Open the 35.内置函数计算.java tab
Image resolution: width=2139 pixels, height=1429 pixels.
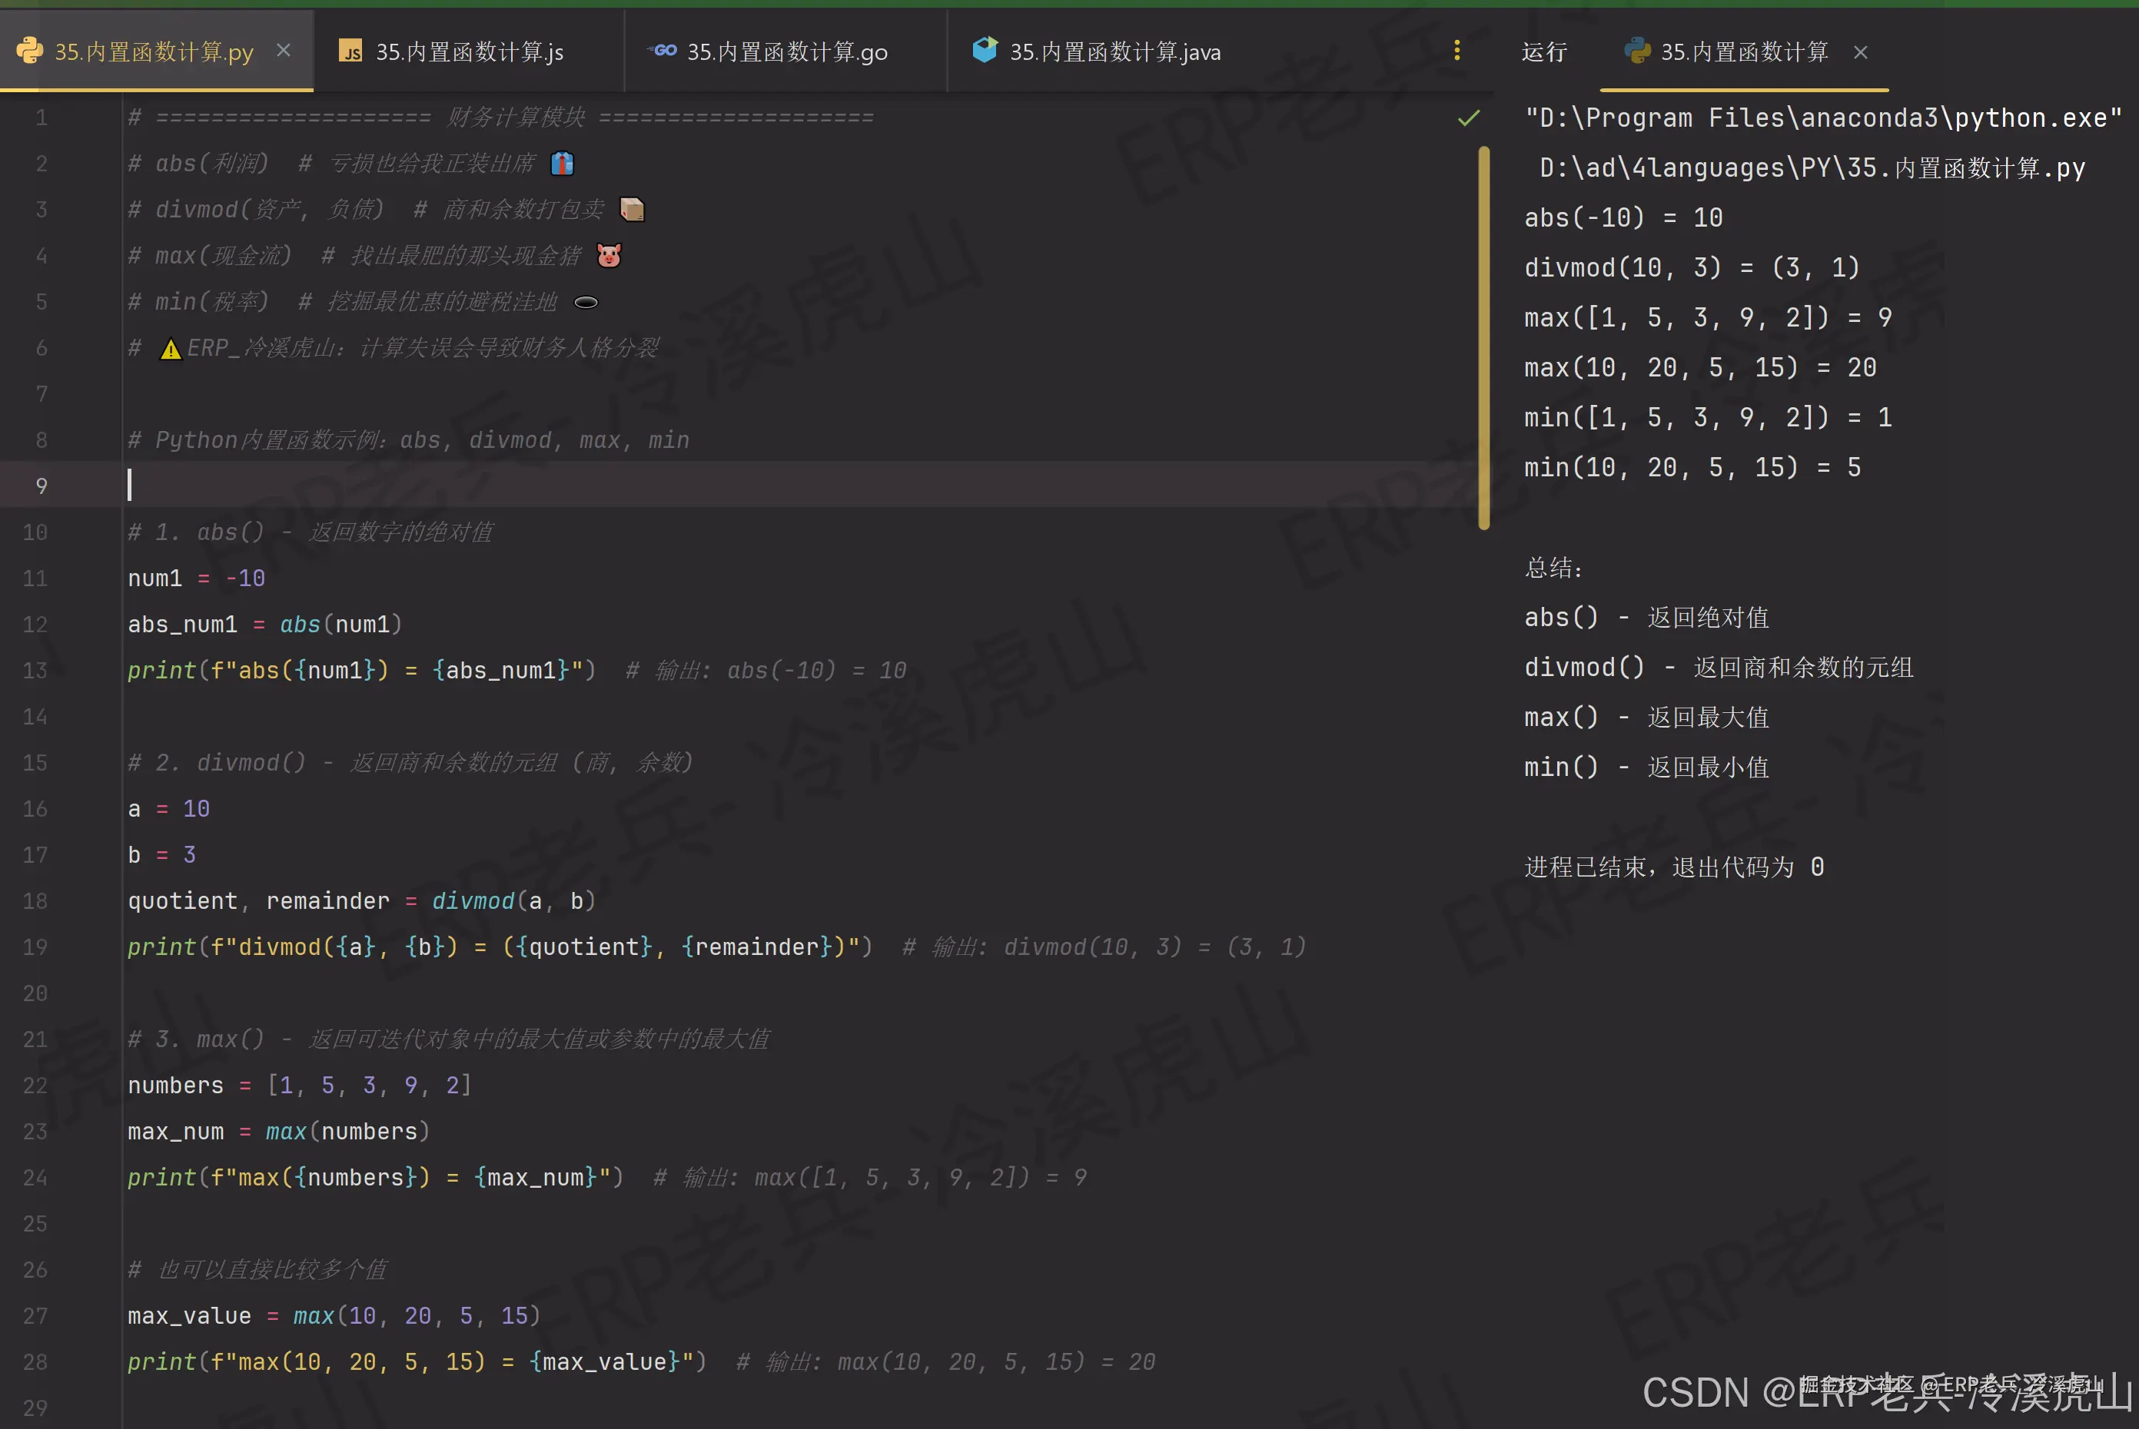click(1114, 53)
